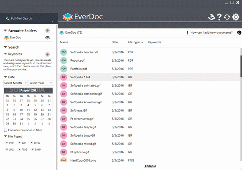Collapse the Date section
Image resolution: width=242 pixels, height=170 pixels.
pos(5,77)
